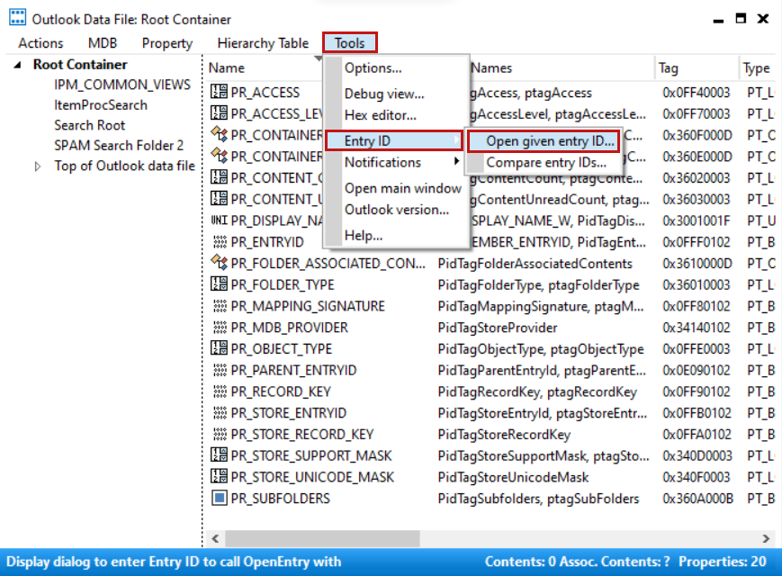The width and height of the screenshot is (782, 576).
Task: Choose Open main window entry
Action: click(403, 188)
